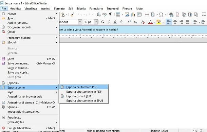Open the font size dropdown arrow

coord(96,22)
